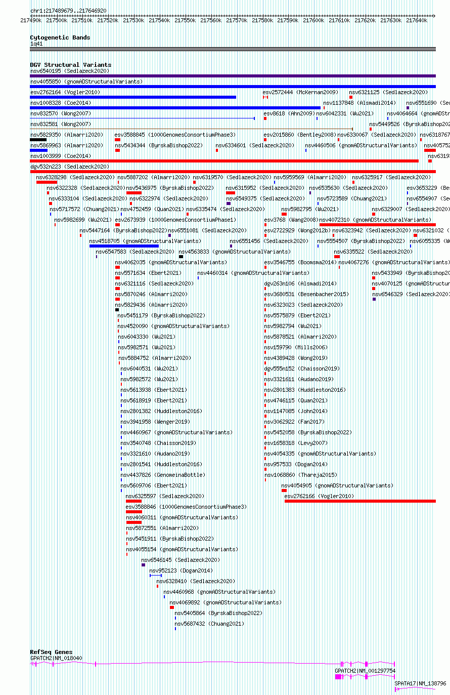Click nsv5887202 (Almarri2020) variant

[x=118, y=182]
